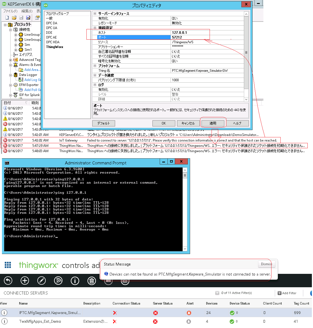Click the Thing名 value field

(207, 71)
